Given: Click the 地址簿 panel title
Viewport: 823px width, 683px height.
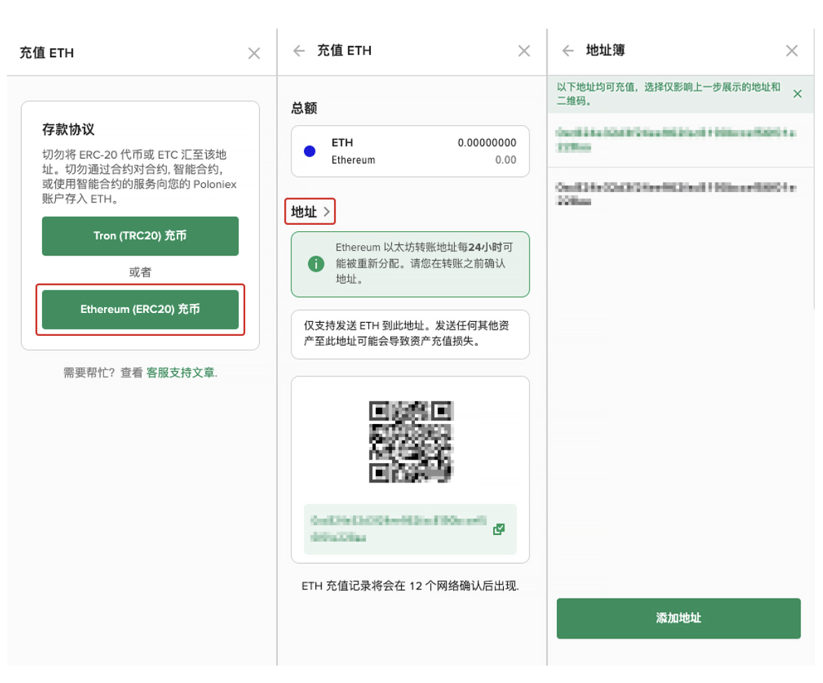Looking at the screenshot, I should [x=605, y=50].
